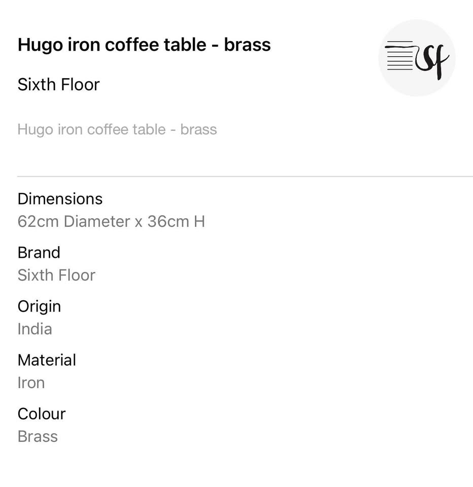Click the horizontal divider line
The width and height of the screenshot is (473, 487).
[x=245, y=177]
